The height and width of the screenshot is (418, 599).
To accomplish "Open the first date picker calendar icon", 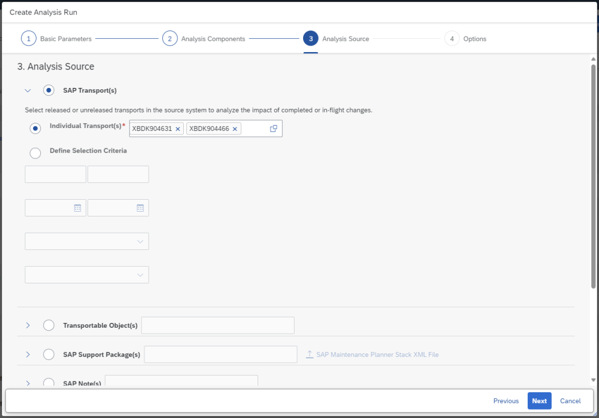I will [x=77, y=208].
